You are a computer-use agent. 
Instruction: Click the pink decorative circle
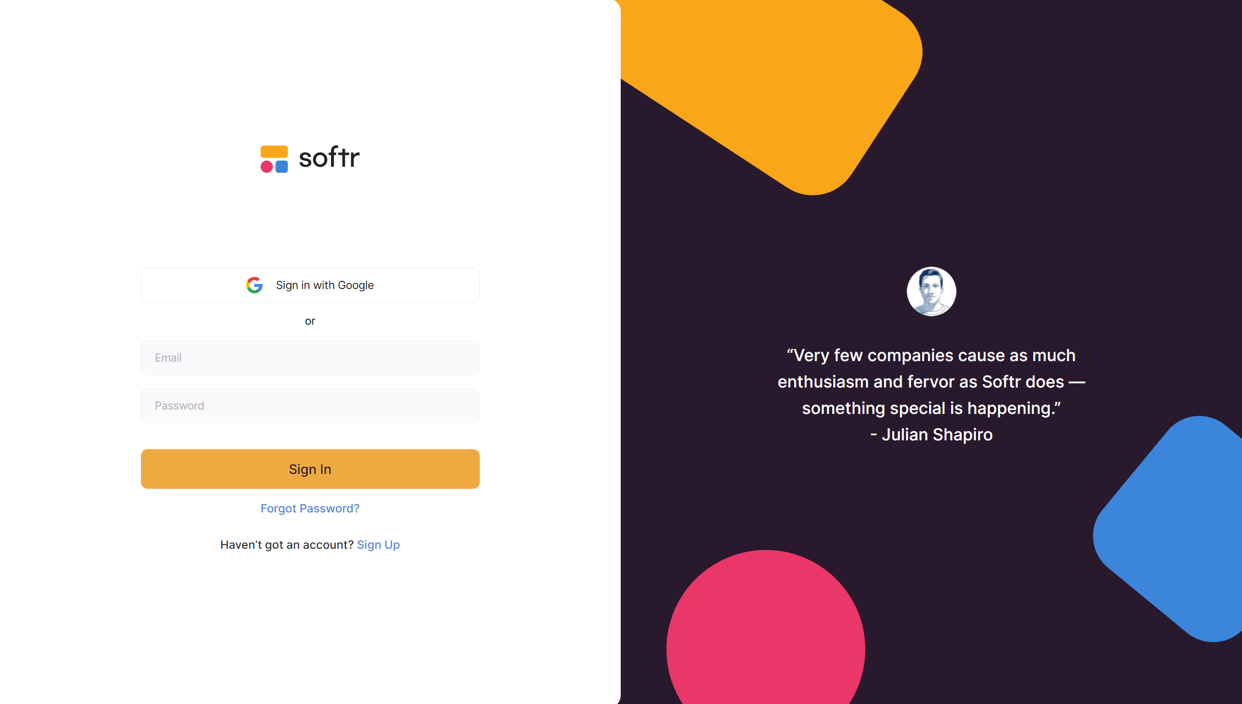coord(766,633)
